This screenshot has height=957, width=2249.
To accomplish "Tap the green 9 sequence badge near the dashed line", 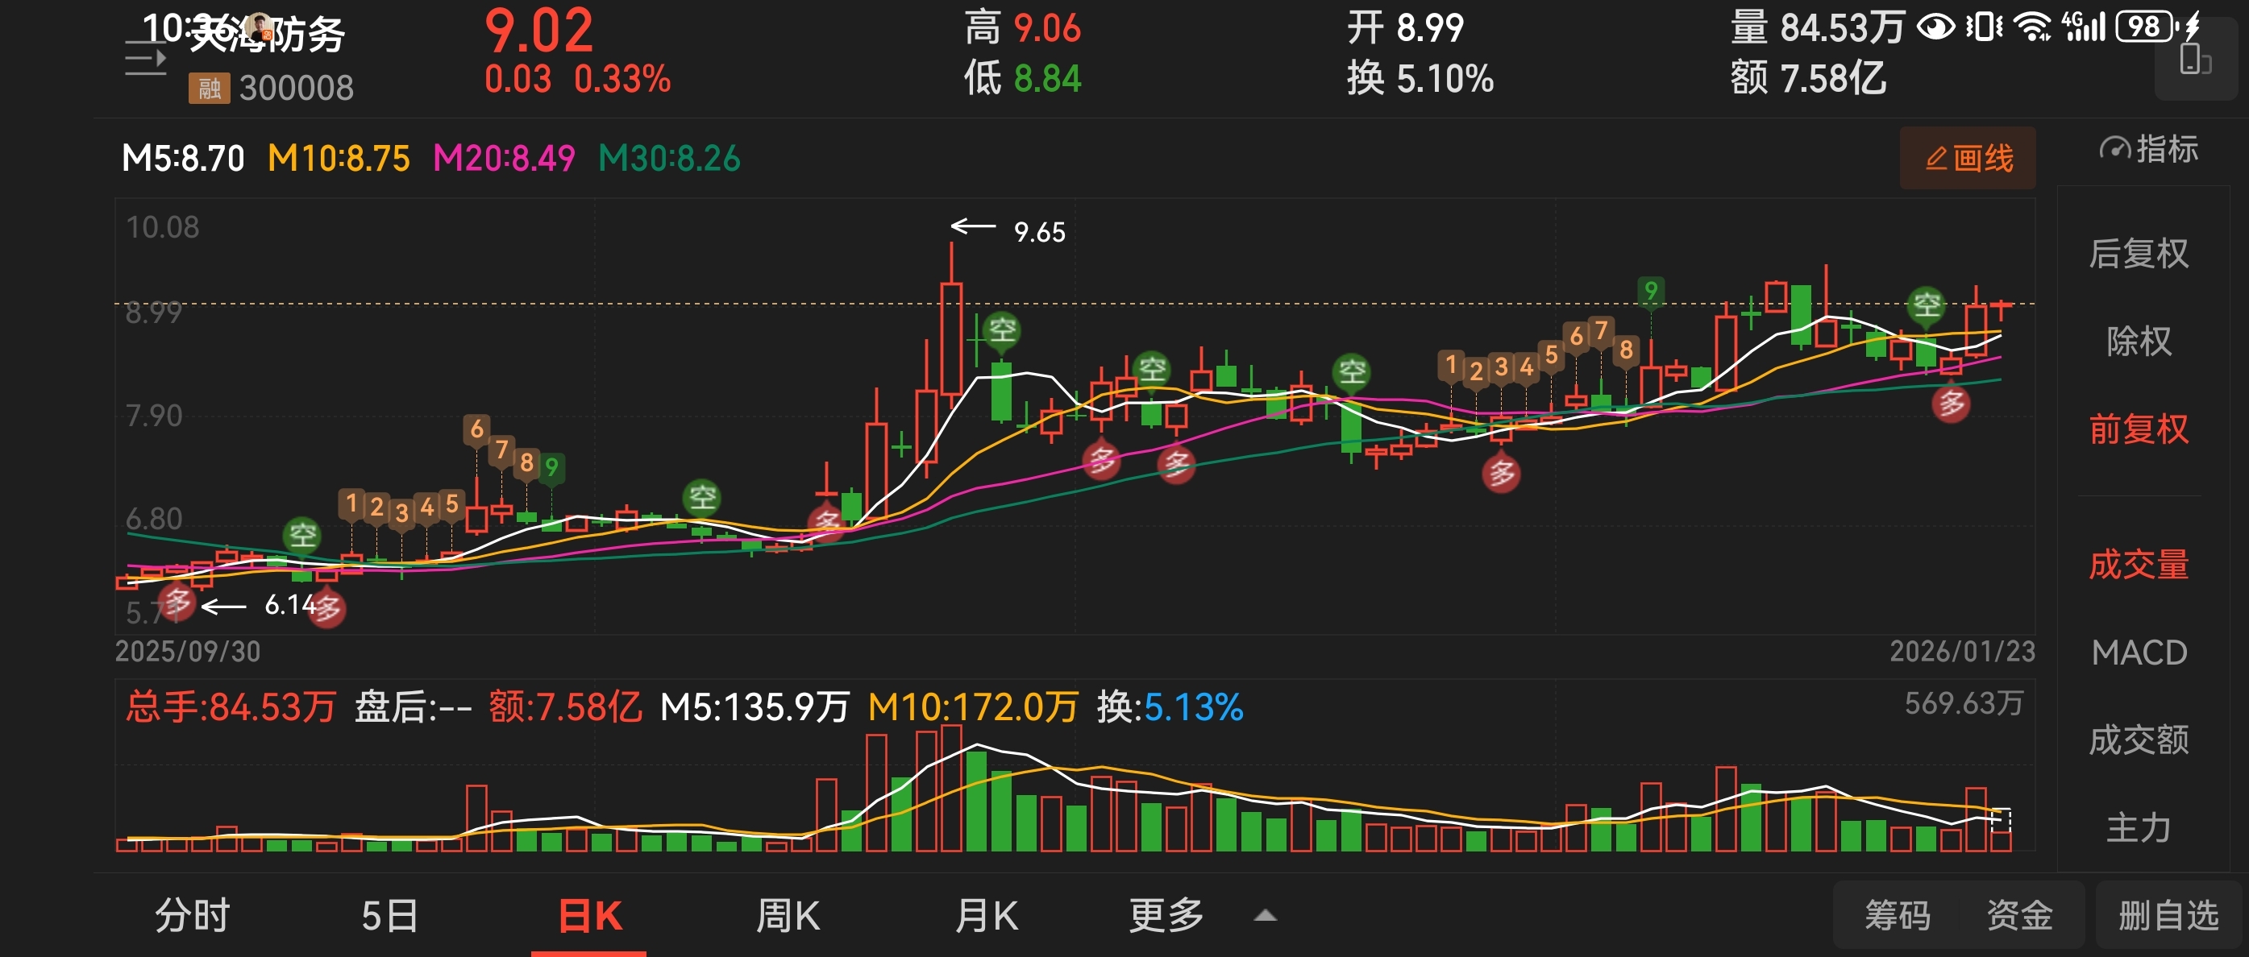I will pyautogui.click(x=1650, y=291).
